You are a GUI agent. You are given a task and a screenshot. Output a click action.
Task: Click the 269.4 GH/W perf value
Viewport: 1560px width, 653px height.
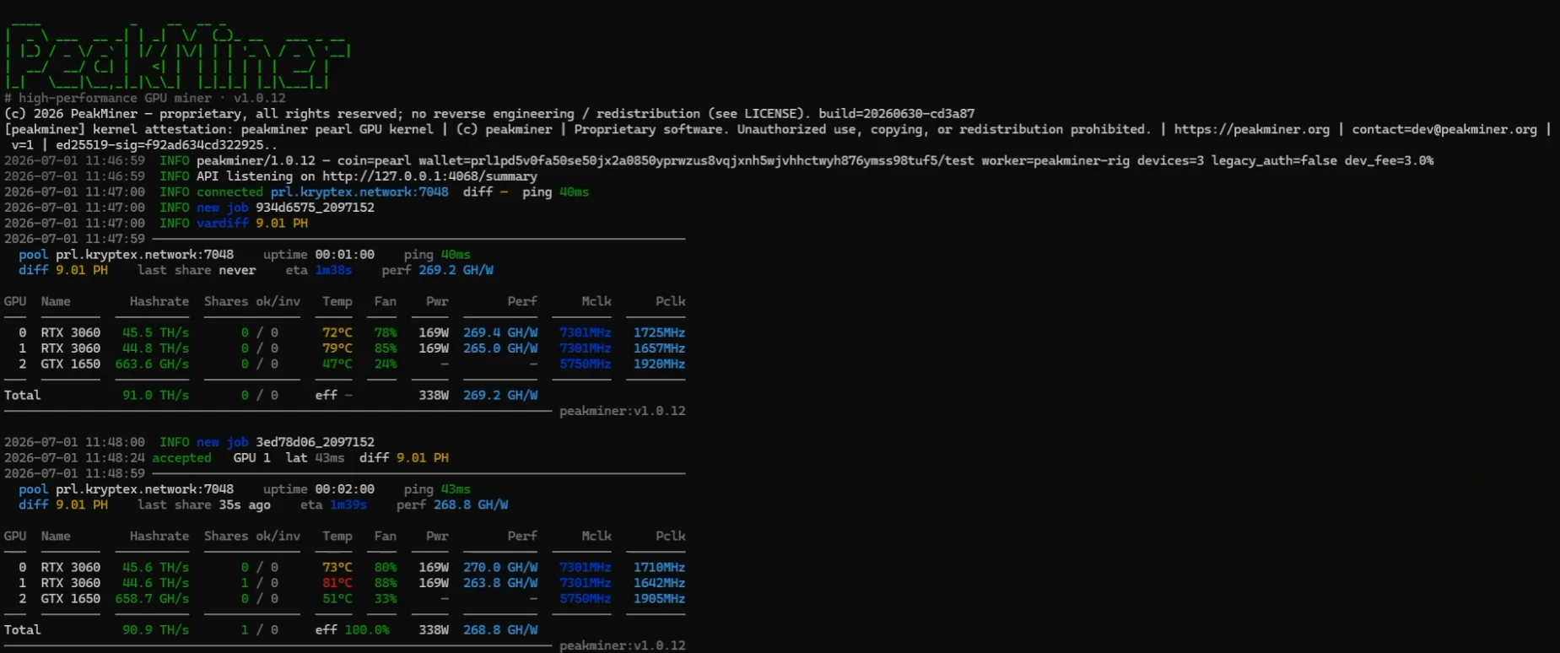pyautogui.click(x=500, y=333)
